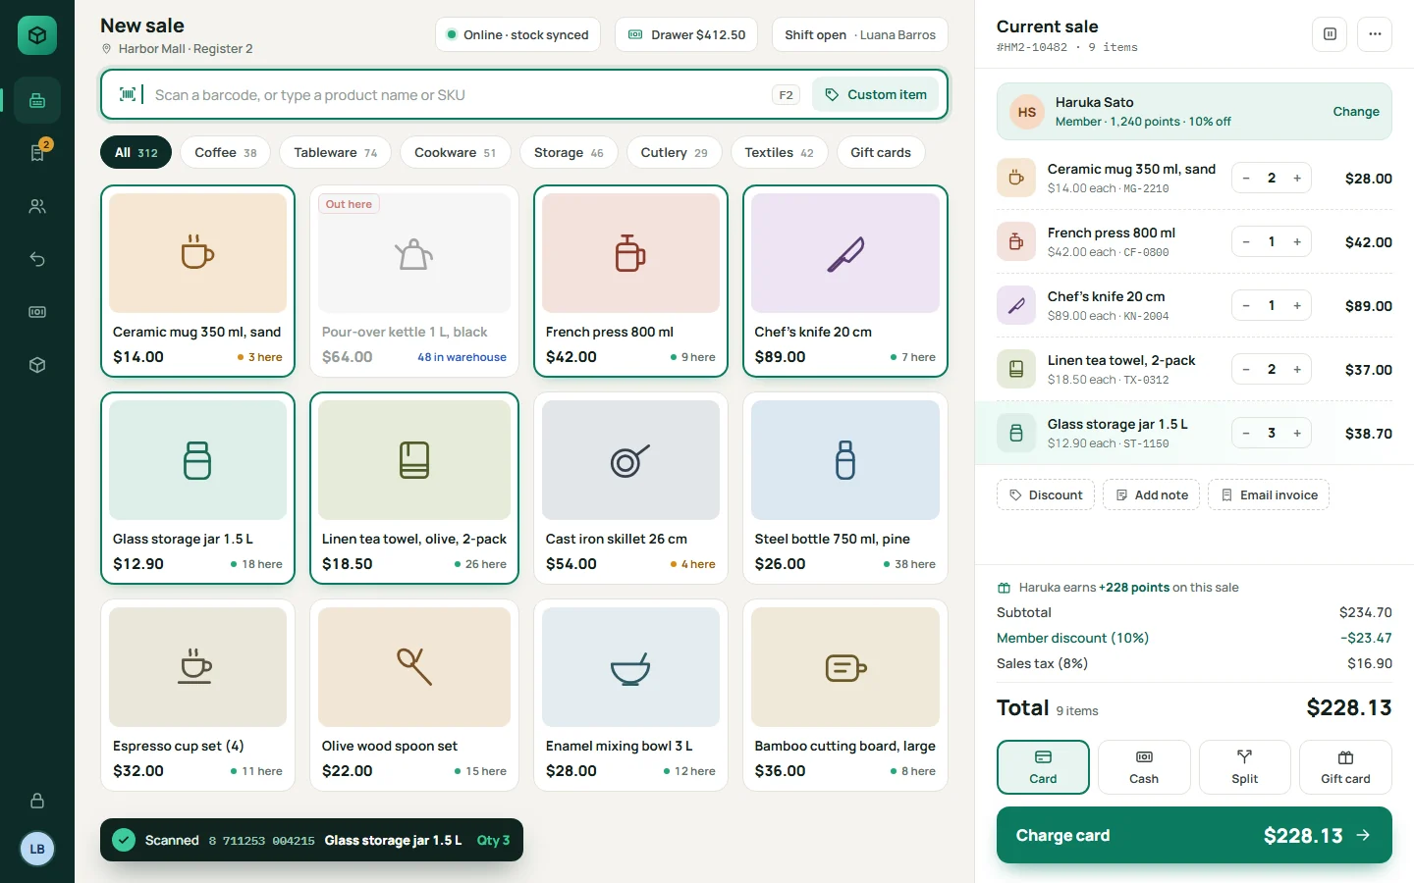This screenshot has width=1414, height=883.
Task: Change the customer Haruka Sato
Action: click(x=1356, y=112)
